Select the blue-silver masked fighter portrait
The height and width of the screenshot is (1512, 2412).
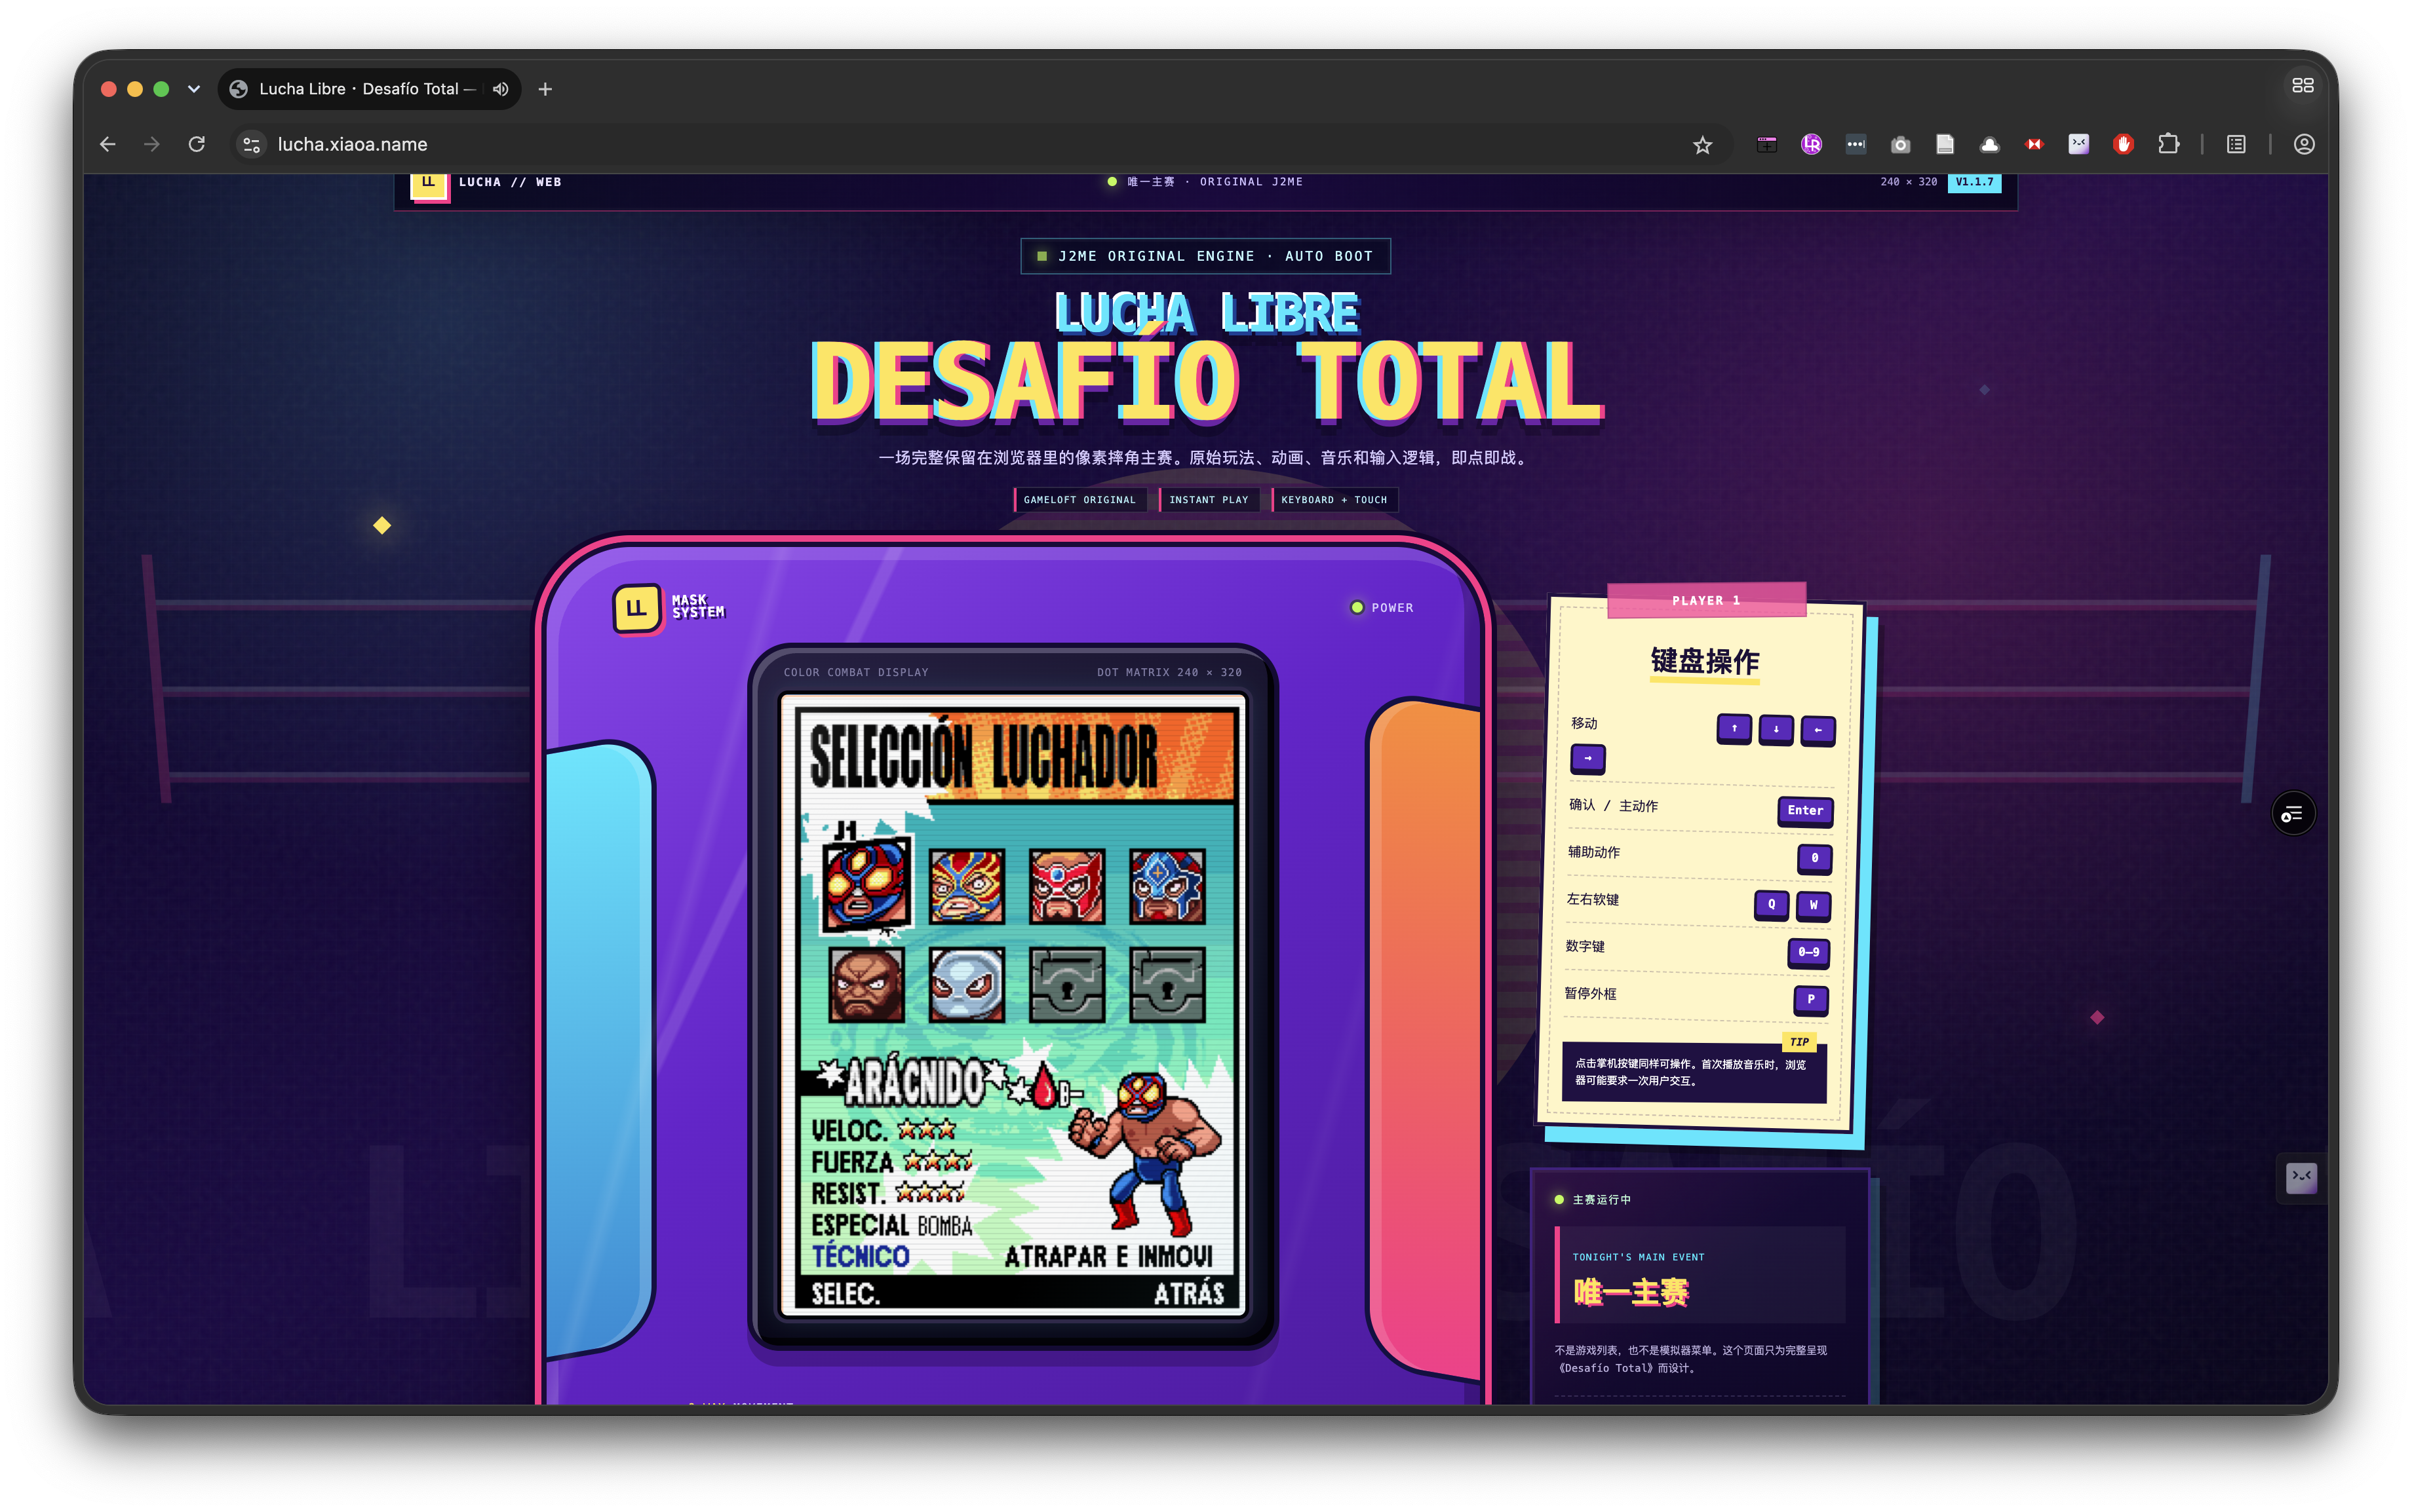[1167, 886]
